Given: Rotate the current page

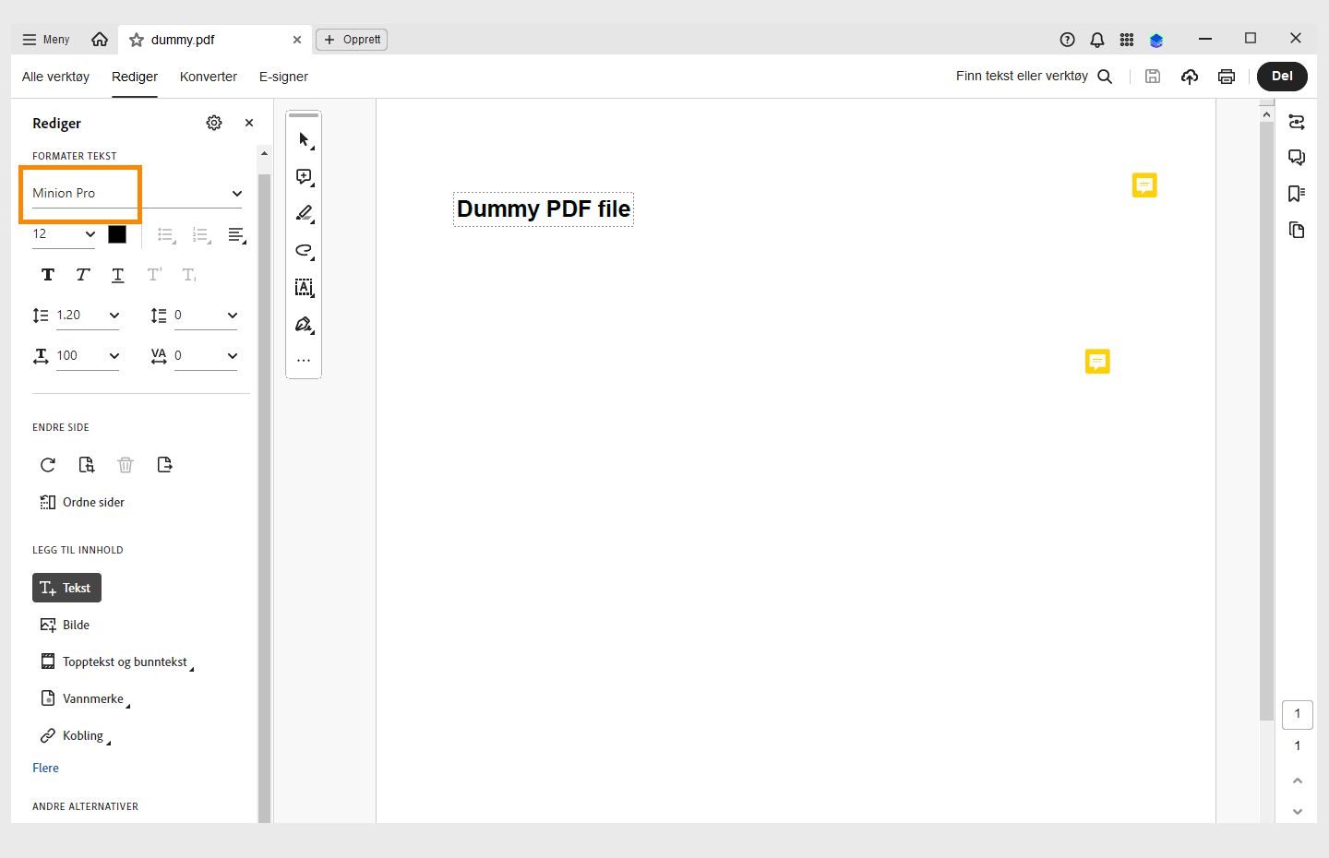Looking at the screenshot, I should tap(47, 465).
